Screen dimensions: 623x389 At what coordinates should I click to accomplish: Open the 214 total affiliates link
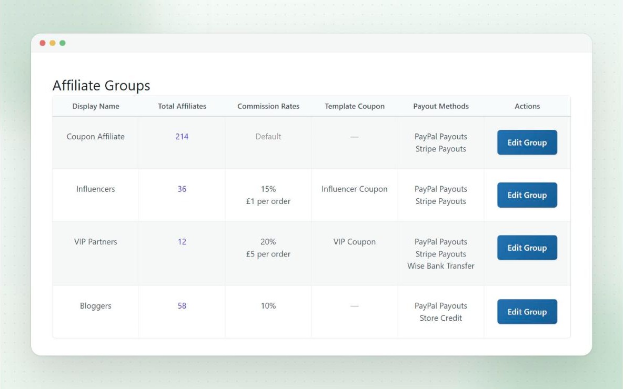point(182,137)
